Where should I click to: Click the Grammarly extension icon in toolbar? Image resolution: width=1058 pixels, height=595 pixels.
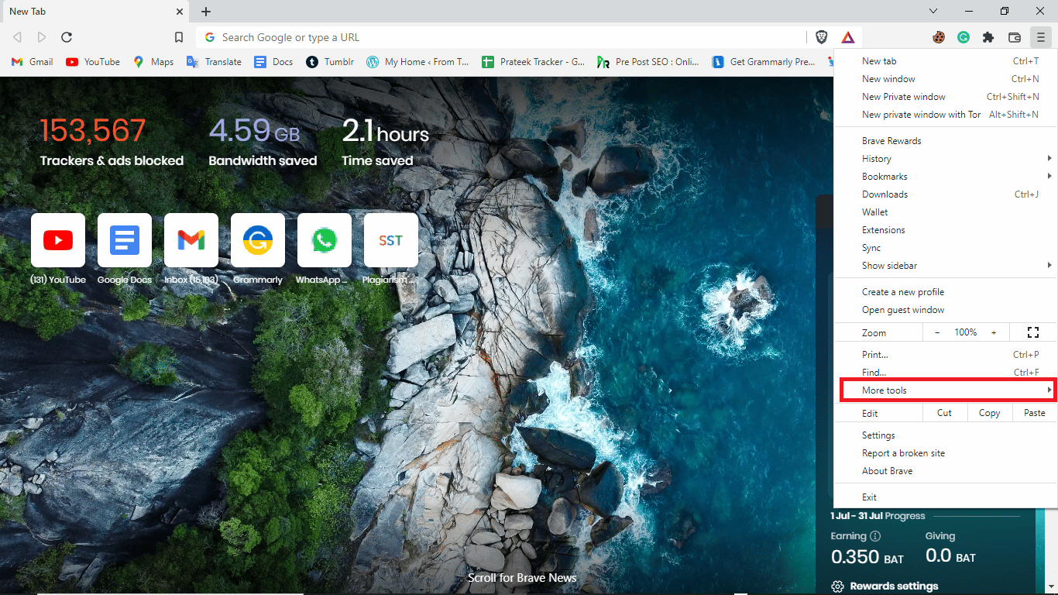click(964, 37)
